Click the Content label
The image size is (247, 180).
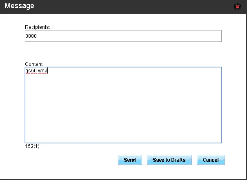[x=34, y=64]
